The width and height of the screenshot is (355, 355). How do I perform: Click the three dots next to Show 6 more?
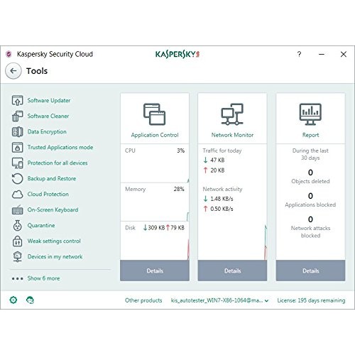pos(18,278)
